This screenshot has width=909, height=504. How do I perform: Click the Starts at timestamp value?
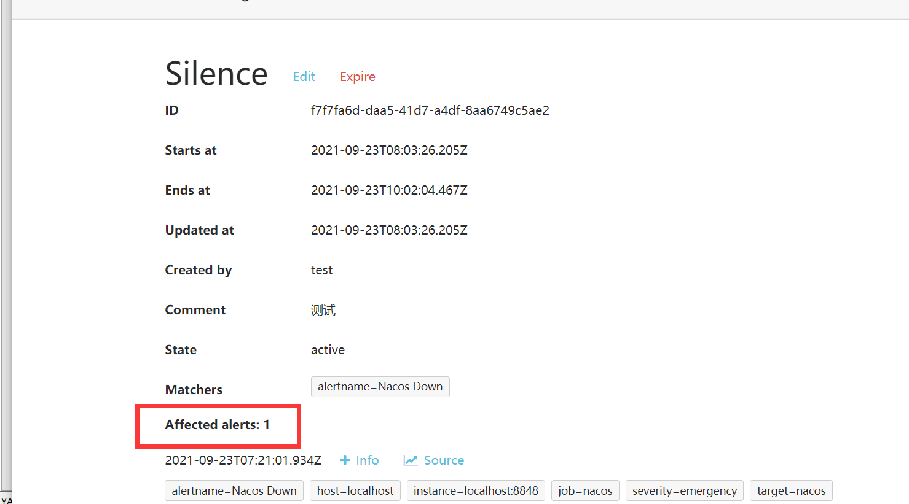[x=389, y=150]
